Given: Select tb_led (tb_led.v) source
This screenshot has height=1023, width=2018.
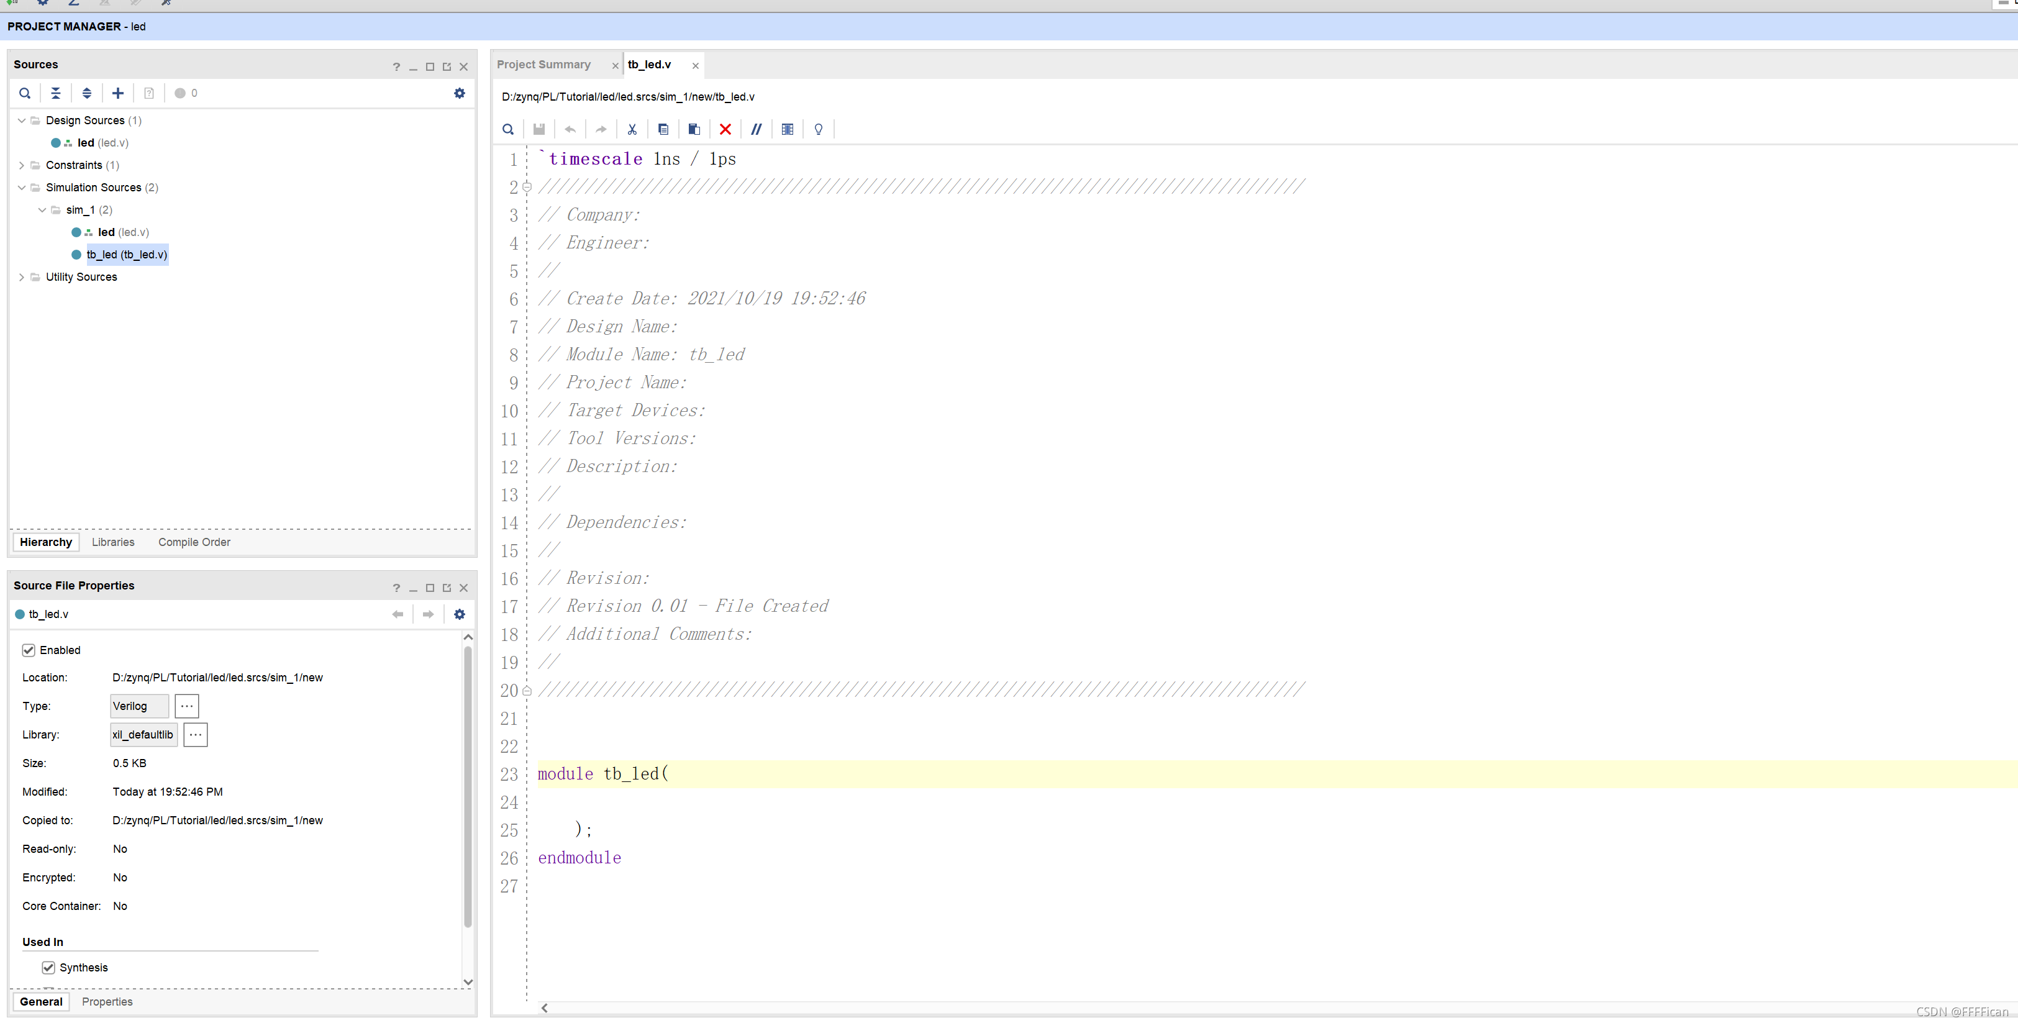Looking at the screenshot, I should tap(127, 255).
